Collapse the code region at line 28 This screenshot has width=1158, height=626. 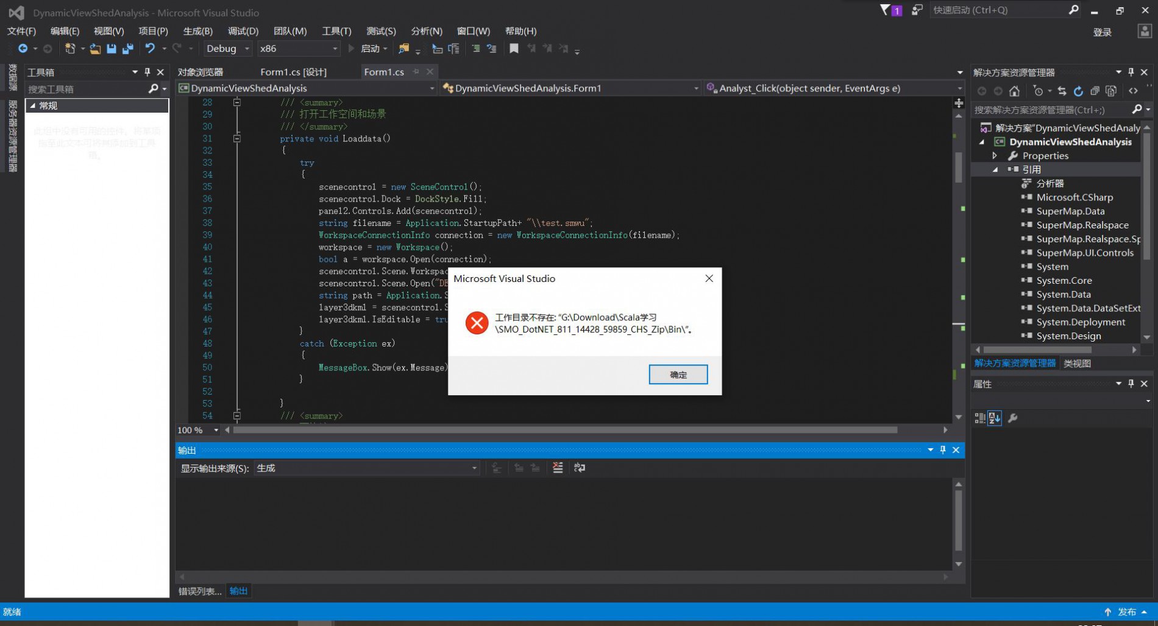coord(237,102)
